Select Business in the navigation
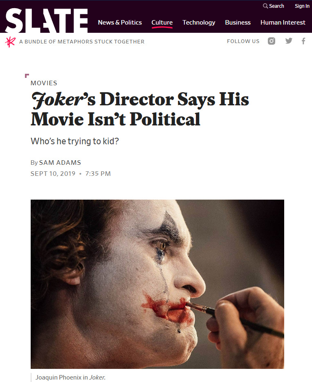The image size is (312, 382). click(238, 23)
